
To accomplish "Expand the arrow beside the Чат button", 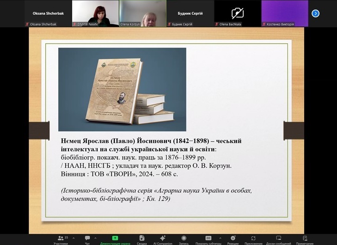I will point(95,238).
